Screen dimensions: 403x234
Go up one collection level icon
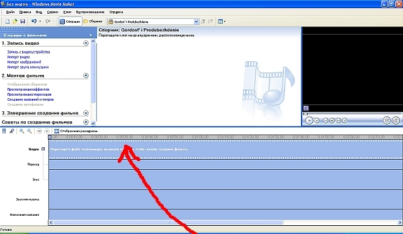point(203,21)
